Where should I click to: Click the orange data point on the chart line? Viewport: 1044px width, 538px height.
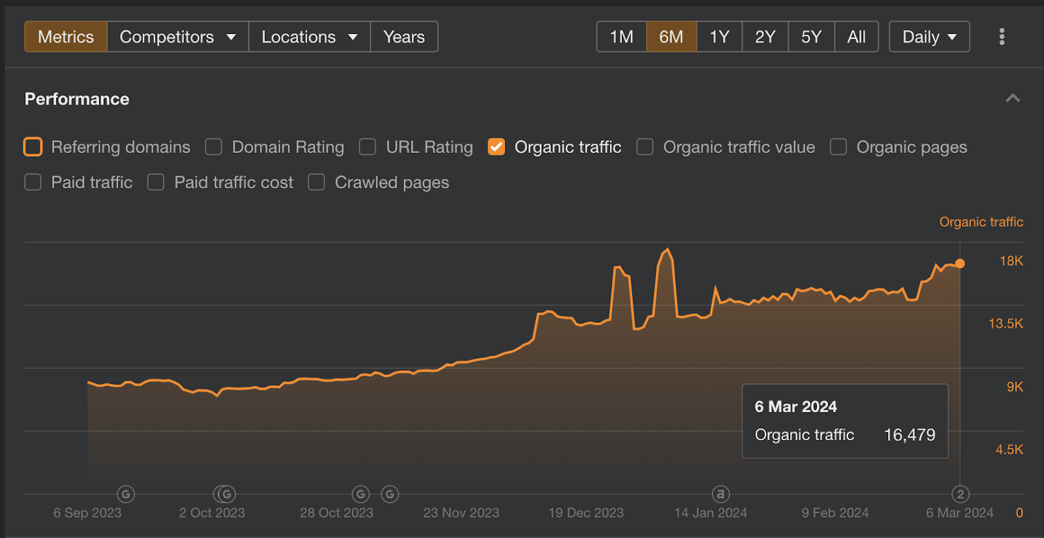pyautogui.click(x=960, y=264)
